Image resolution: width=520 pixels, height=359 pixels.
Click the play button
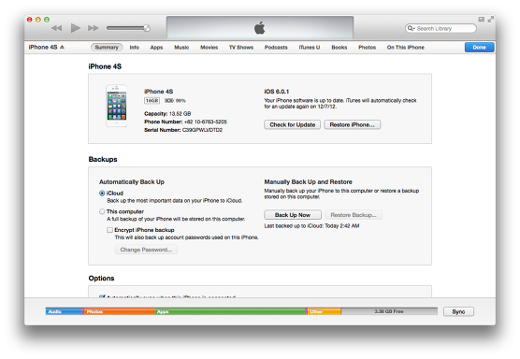pos(76,28)
